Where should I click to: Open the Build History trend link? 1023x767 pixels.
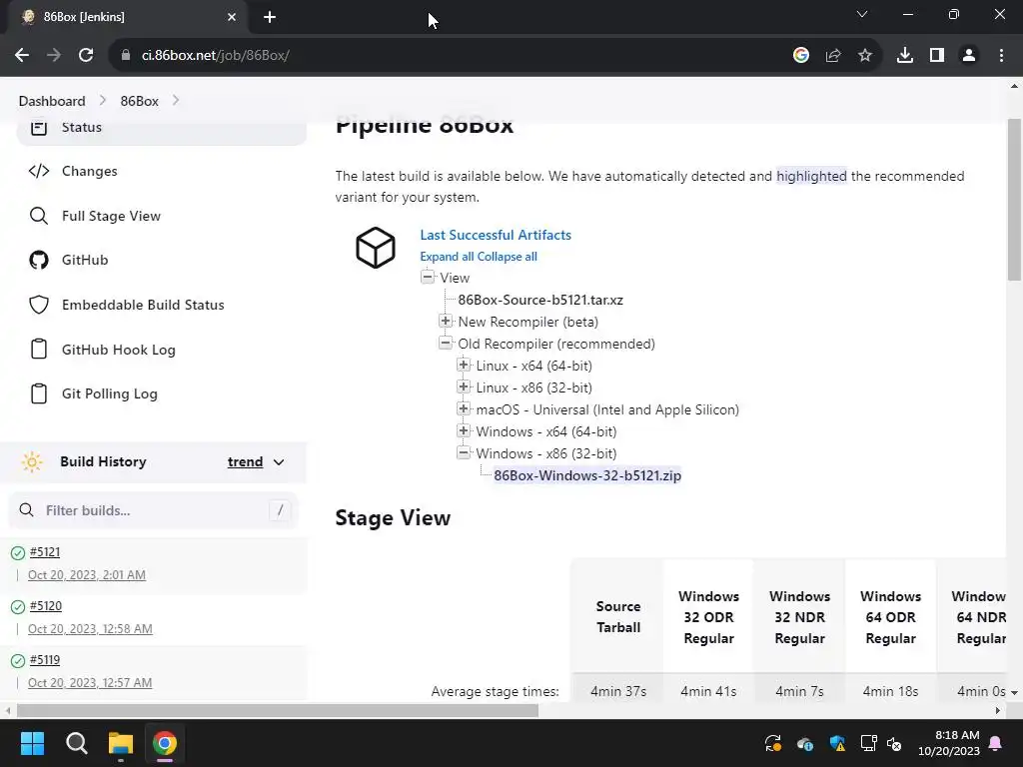246,461
